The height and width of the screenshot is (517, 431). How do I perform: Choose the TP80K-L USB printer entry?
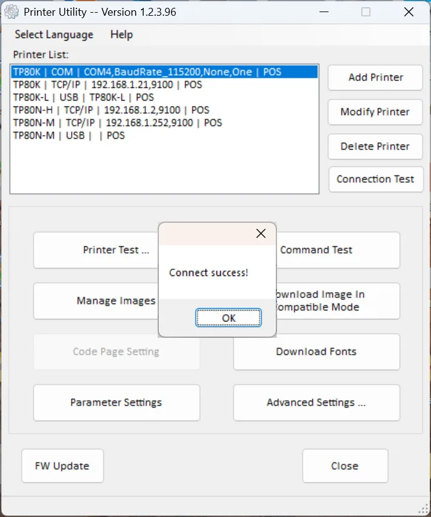tap(84, 97)
